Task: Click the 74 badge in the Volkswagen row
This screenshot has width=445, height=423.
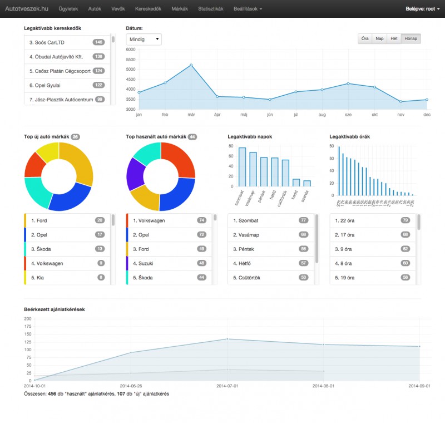Action: tap(201, 220)
